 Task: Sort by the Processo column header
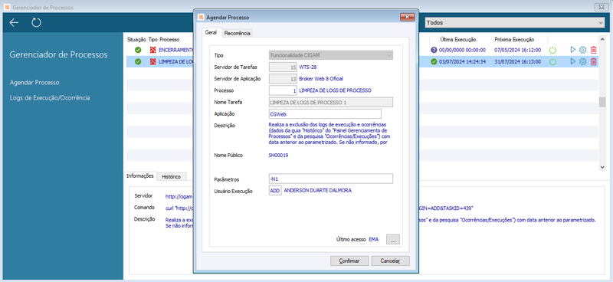169,40
